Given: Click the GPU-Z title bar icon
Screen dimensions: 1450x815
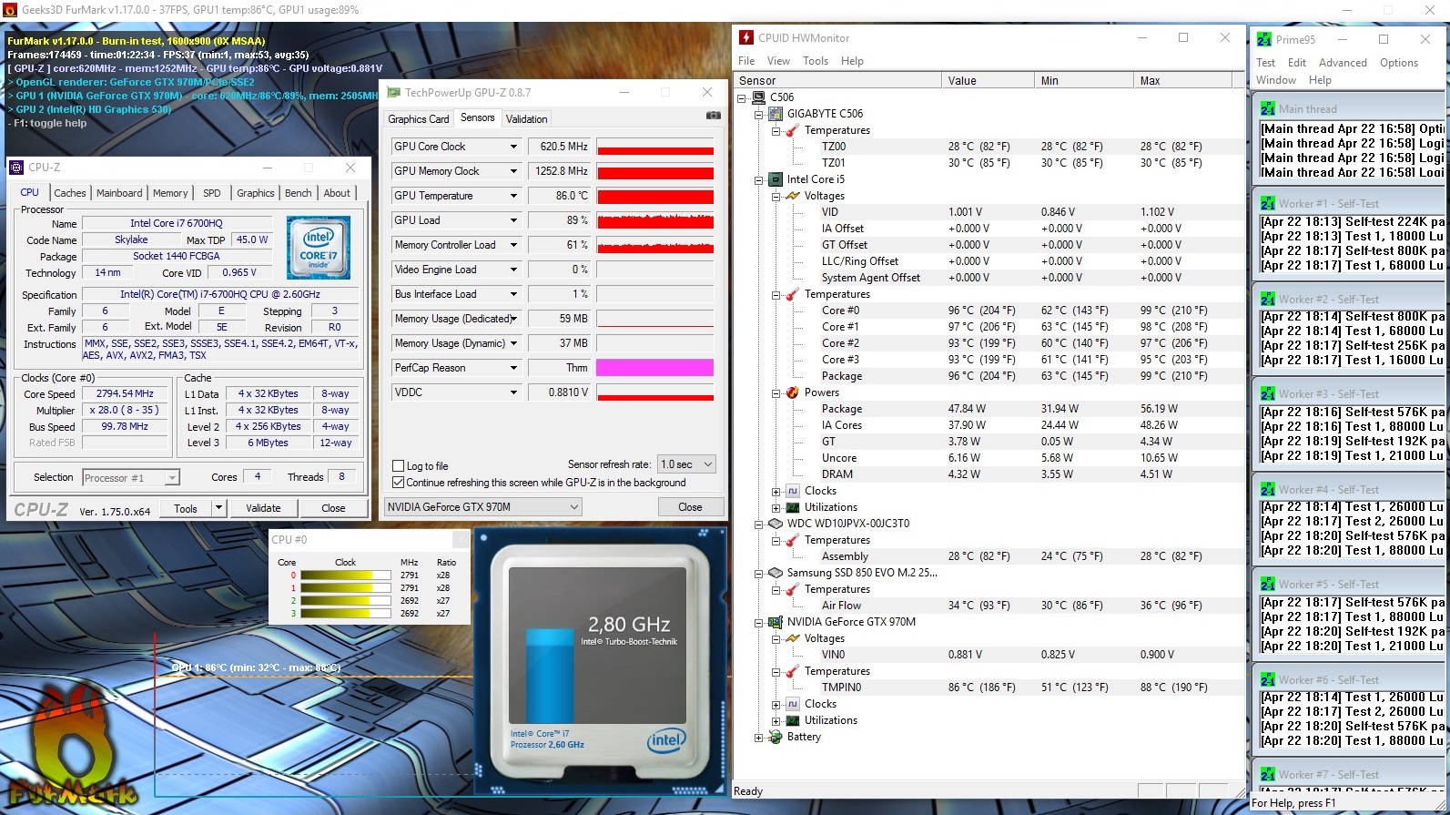Looking at the screenshot, I should (394, 93).
